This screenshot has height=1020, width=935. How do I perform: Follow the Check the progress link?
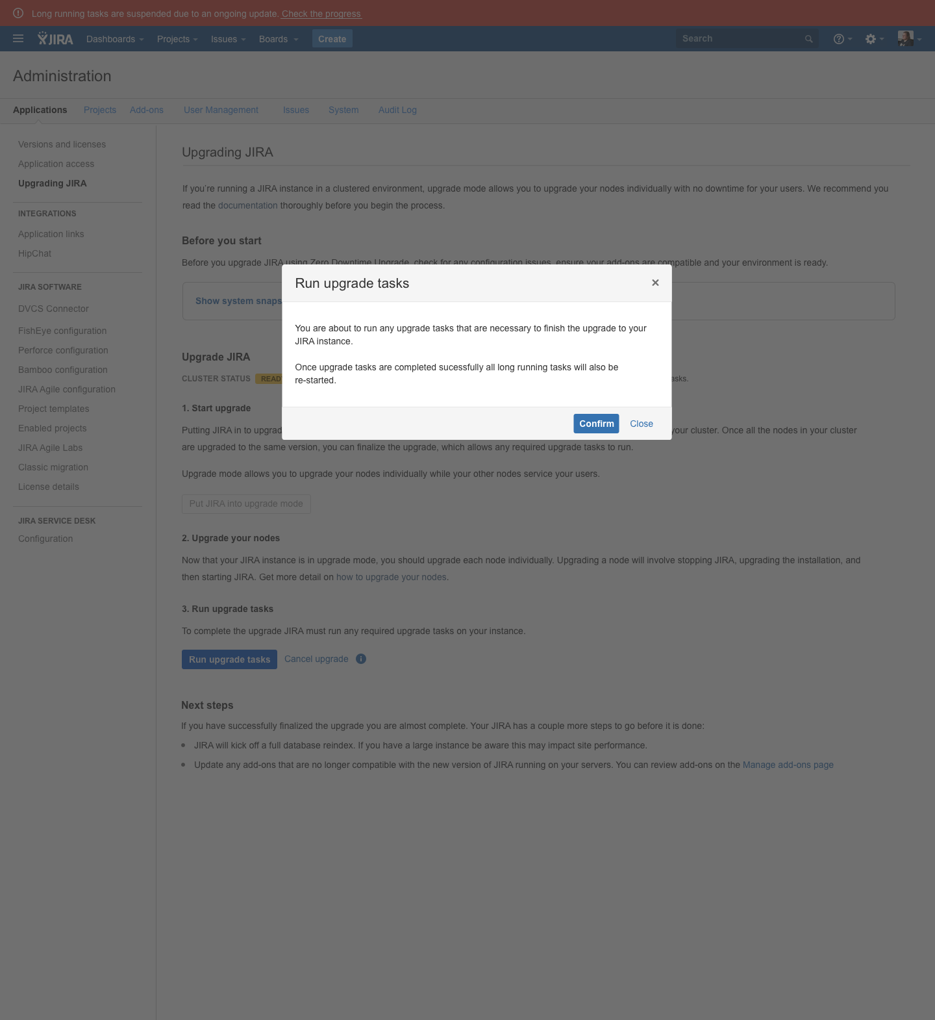(x=321, y=14)
